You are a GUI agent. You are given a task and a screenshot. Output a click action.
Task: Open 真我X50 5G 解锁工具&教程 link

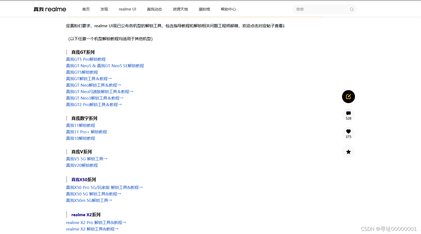(x=94, y=194)
